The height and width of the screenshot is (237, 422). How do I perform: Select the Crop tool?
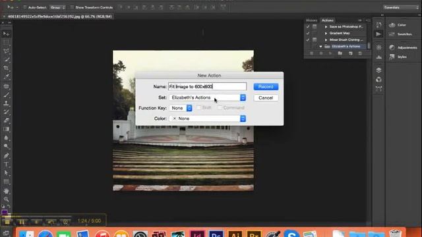6,68
